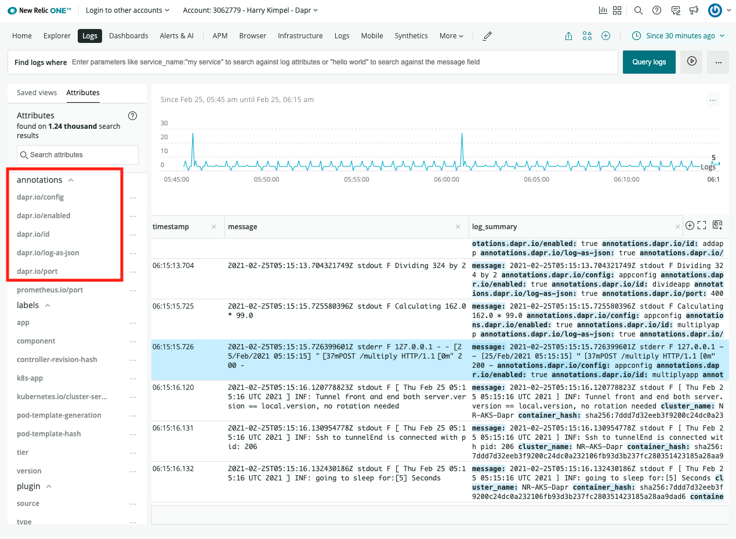Remove the timestamp column with its x
The height and width of the screenshot is (539, 736).
pos(213,226)
